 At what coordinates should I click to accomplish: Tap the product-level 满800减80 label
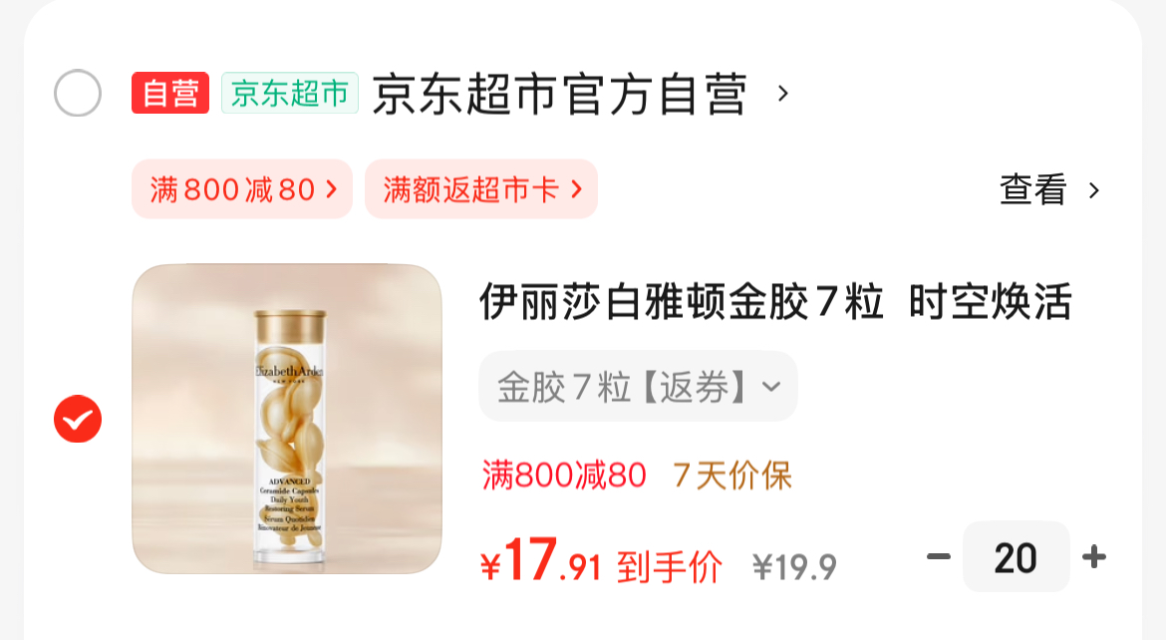point(564,475)
